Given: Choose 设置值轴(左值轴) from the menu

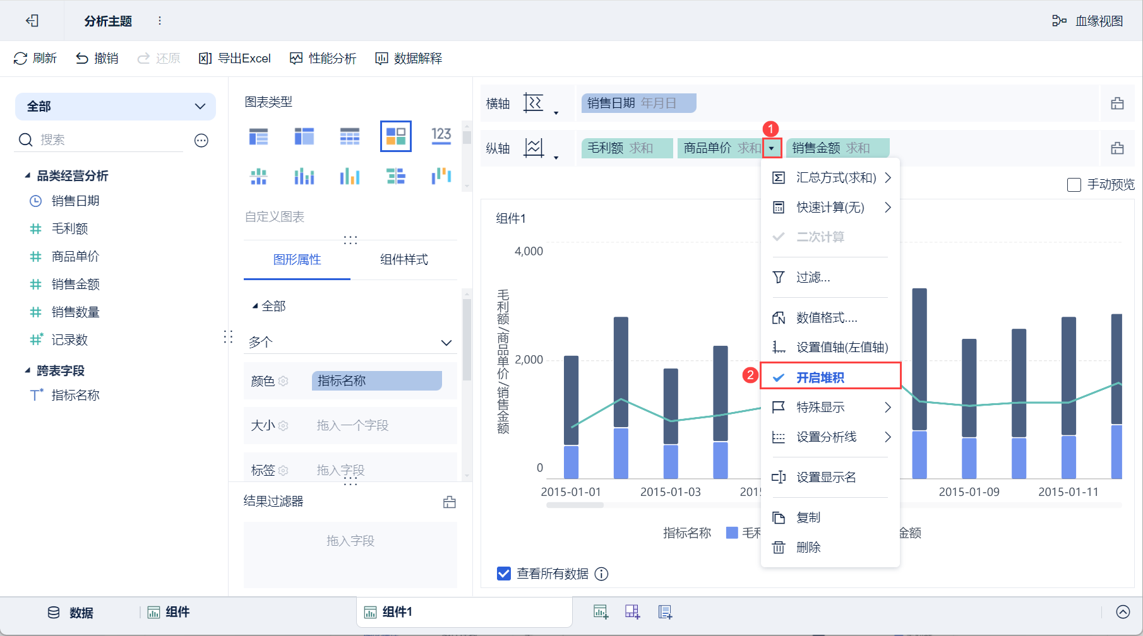Looking at the screenshot, I should pyautogui.click(x=830, y=347).
